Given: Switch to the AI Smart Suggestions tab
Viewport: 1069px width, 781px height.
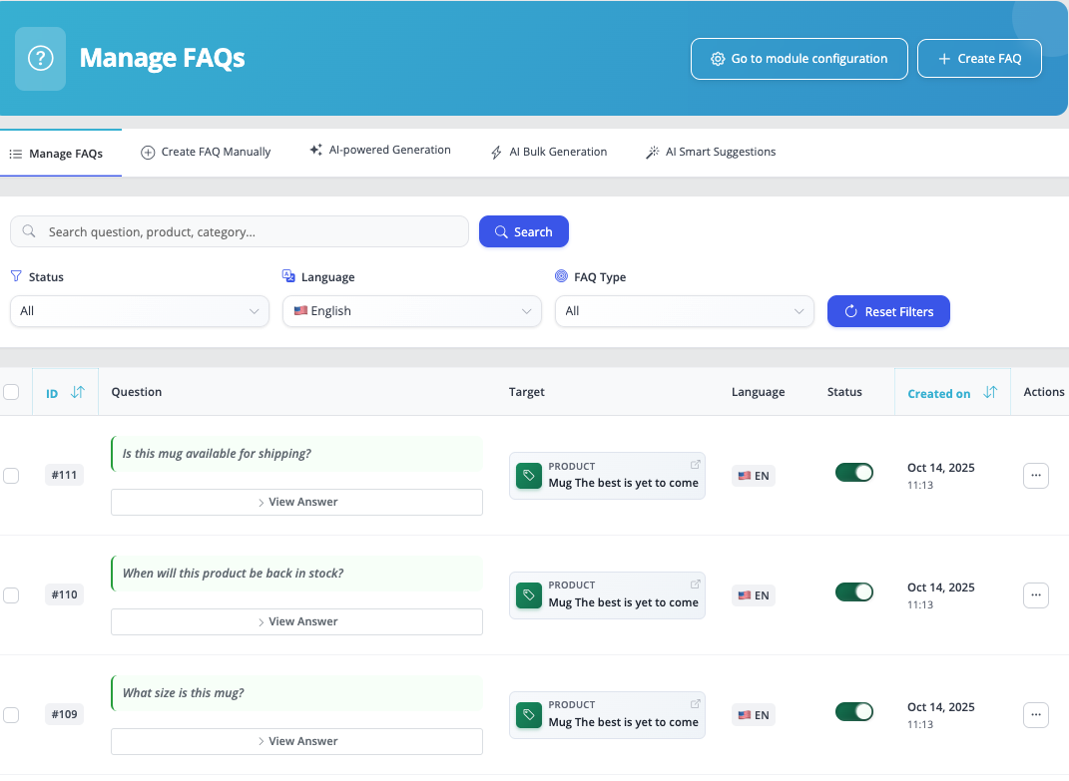Looking at the screenshot, I should (711, 152).
